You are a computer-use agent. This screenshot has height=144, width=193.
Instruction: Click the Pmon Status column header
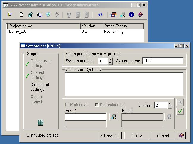pyautogui.click(x=123, y=26)
